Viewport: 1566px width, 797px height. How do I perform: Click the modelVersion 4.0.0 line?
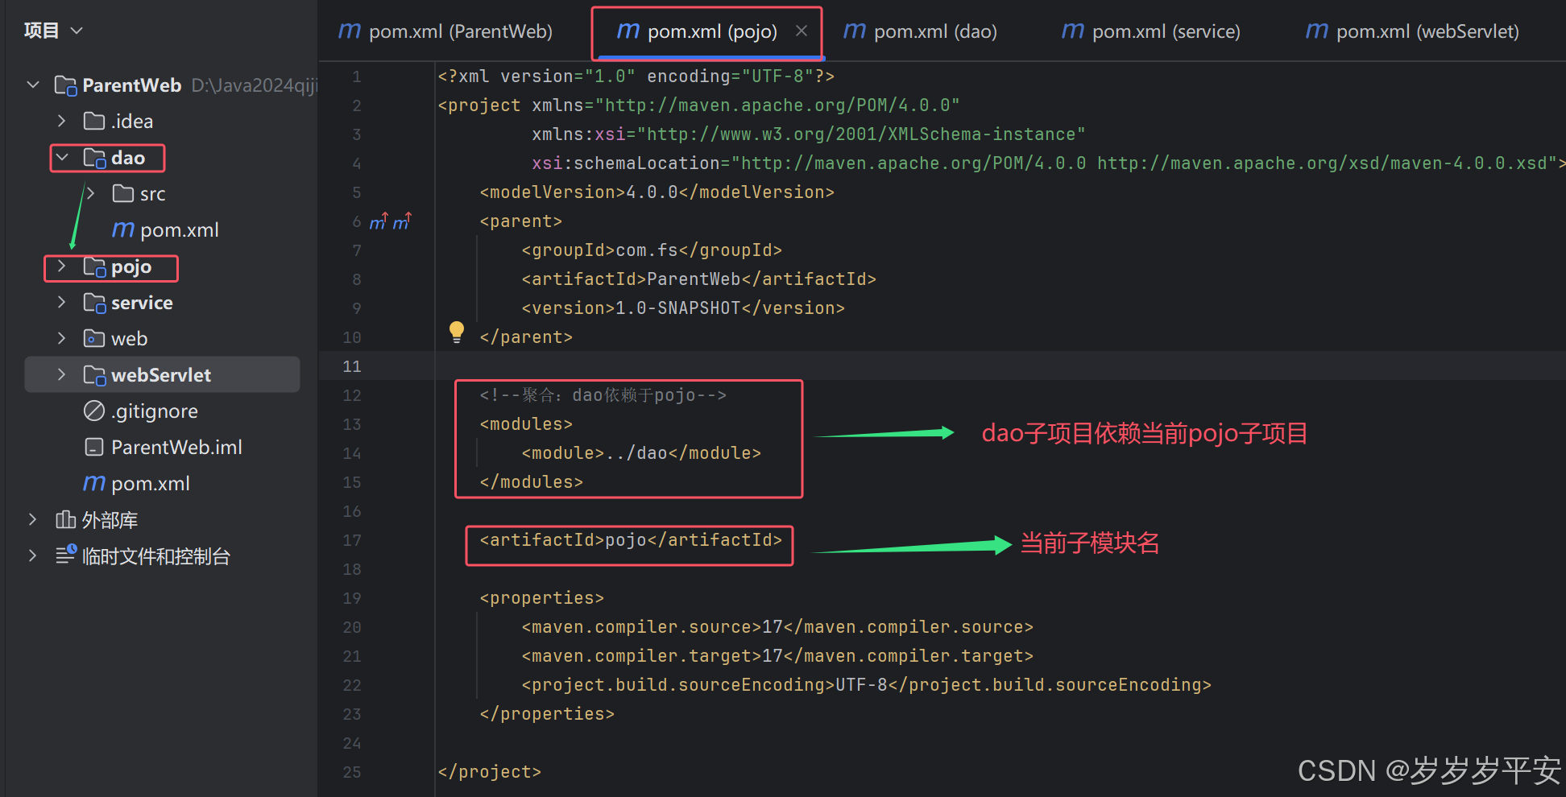pos(657,192)
